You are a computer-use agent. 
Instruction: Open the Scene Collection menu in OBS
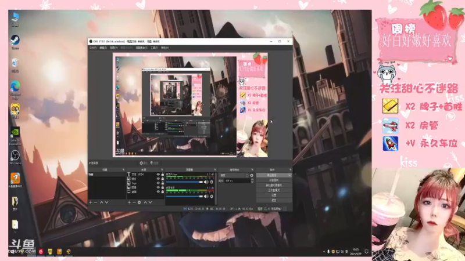[x=141, y=48]
